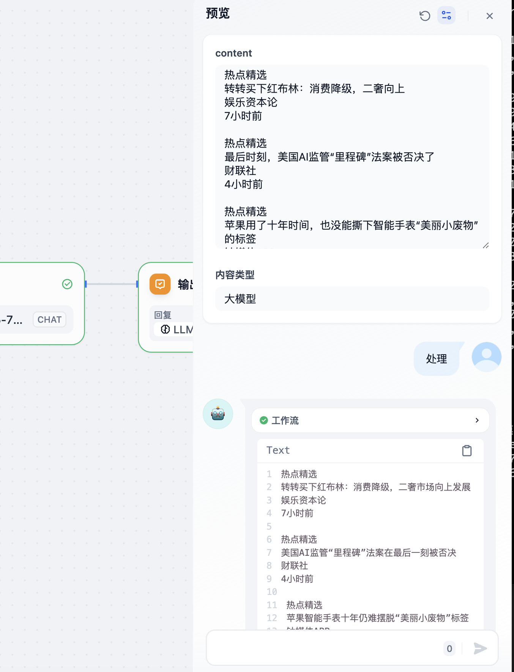The width and height of the screenshot is (514, 672).
Task: Click the 内容类型 label
Action: [235, 274]
